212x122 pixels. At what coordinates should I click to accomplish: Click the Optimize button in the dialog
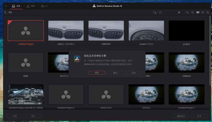pos(134,73)
